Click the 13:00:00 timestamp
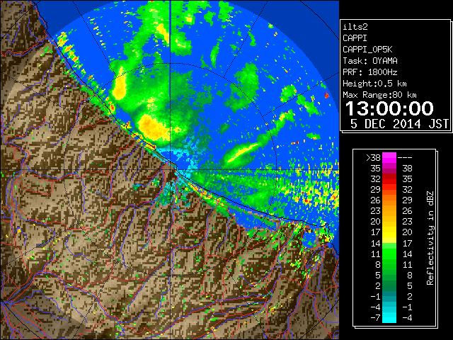 pos(389,108)
